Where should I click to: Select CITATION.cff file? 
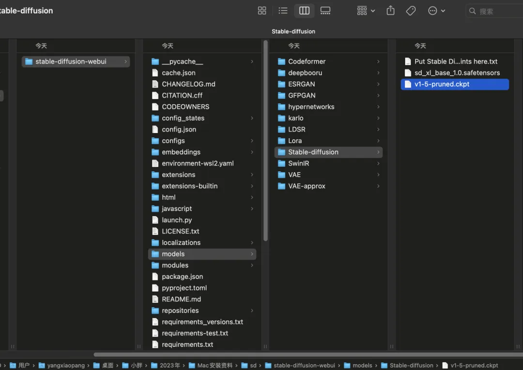click(x=202, y=96)
